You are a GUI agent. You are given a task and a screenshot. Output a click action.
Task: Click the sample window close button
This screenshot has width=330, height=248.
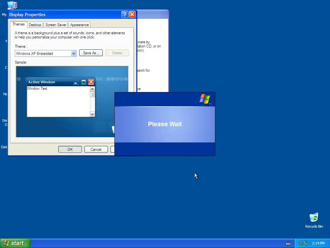[91, 82]
